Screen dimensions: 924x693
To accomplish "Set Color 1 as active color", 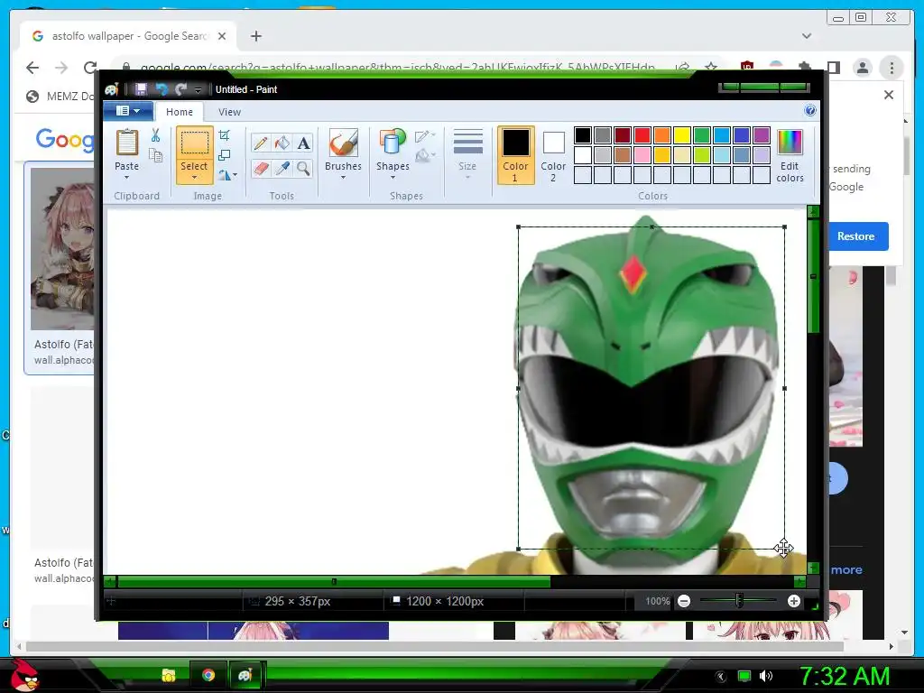I will (515, 155).
